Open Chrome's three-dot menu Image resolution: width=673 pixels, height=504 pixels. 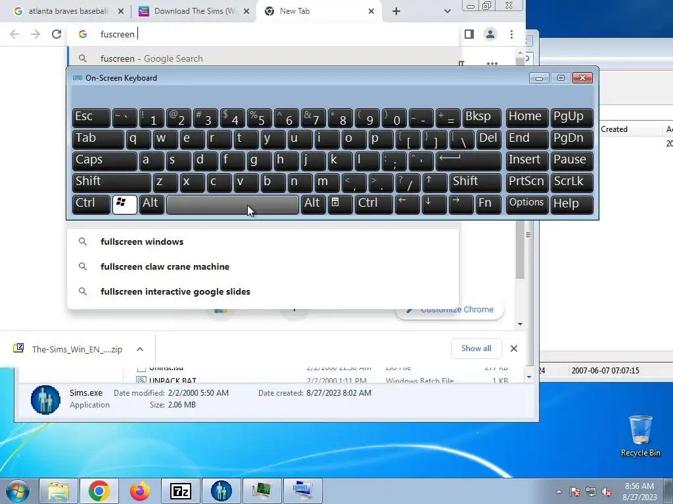tap(511, 34)
